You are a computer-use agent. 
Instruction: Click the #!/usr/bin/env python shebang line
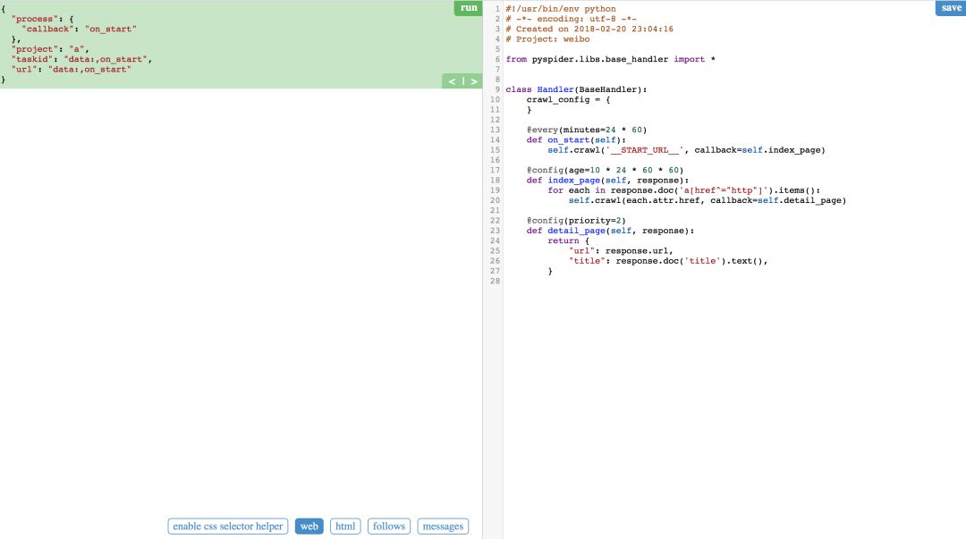(561, 9)
